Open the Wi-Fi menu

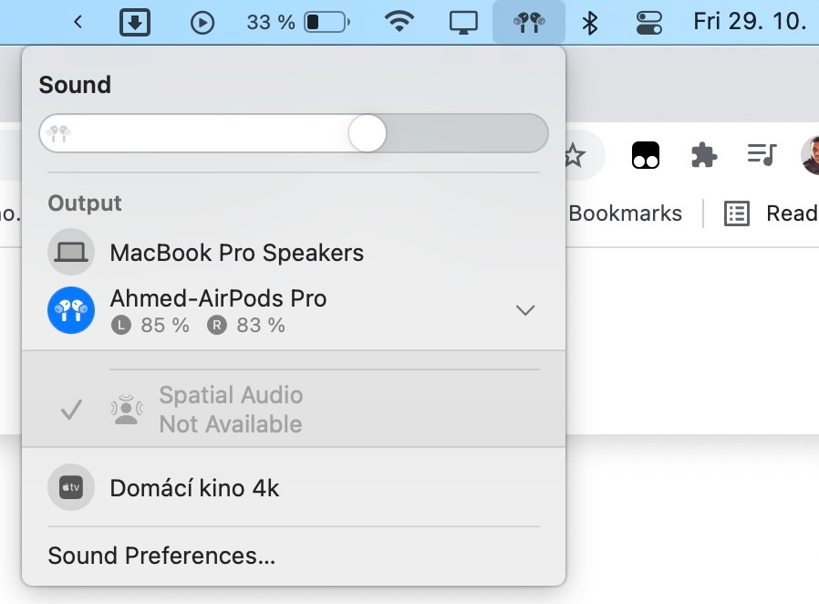pyautogui.click(x=399, y=22)
